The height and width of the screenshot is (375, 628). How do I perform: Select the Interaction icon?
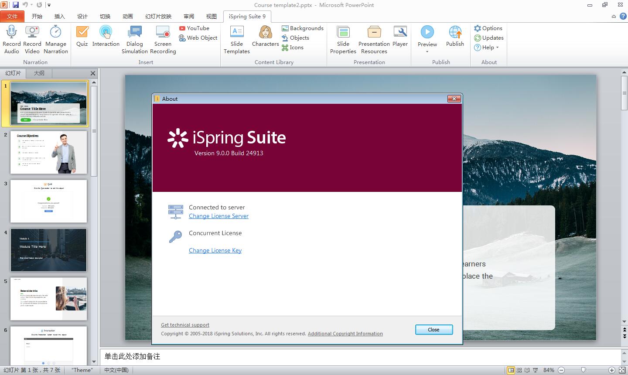(106, 33)
